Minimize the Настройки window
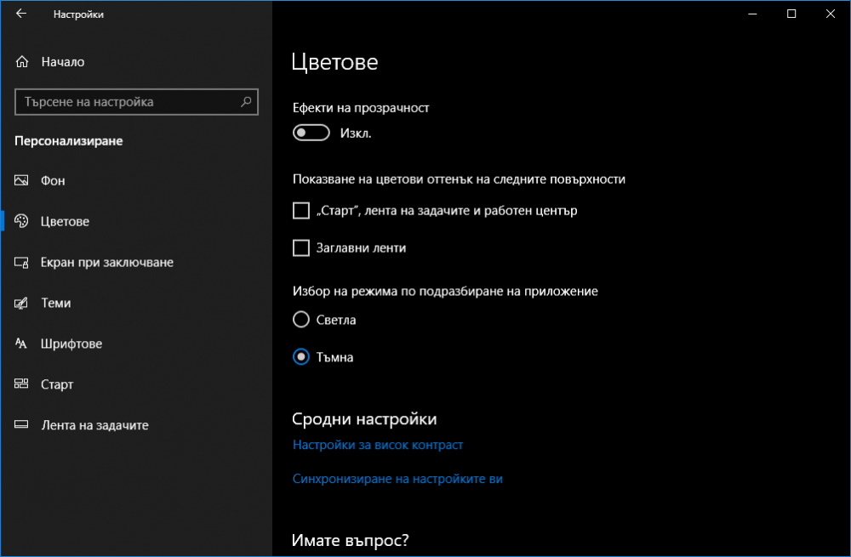The width and height of the screenshot is (851, 557). click(752, 14)
